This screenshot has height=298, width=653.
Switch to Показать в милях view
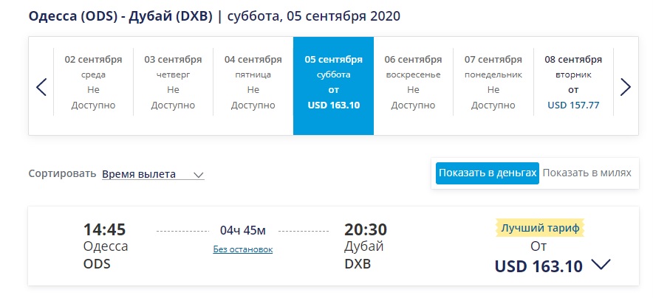(x=587, y=173)
